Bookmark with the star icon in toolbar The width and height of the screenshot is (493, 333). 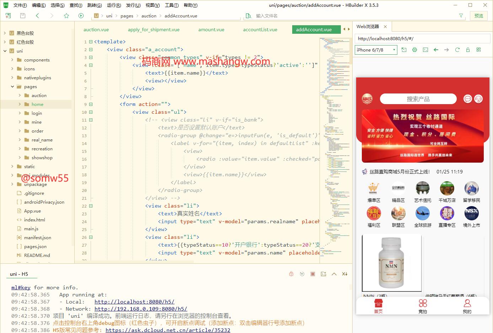click(66, 16)
